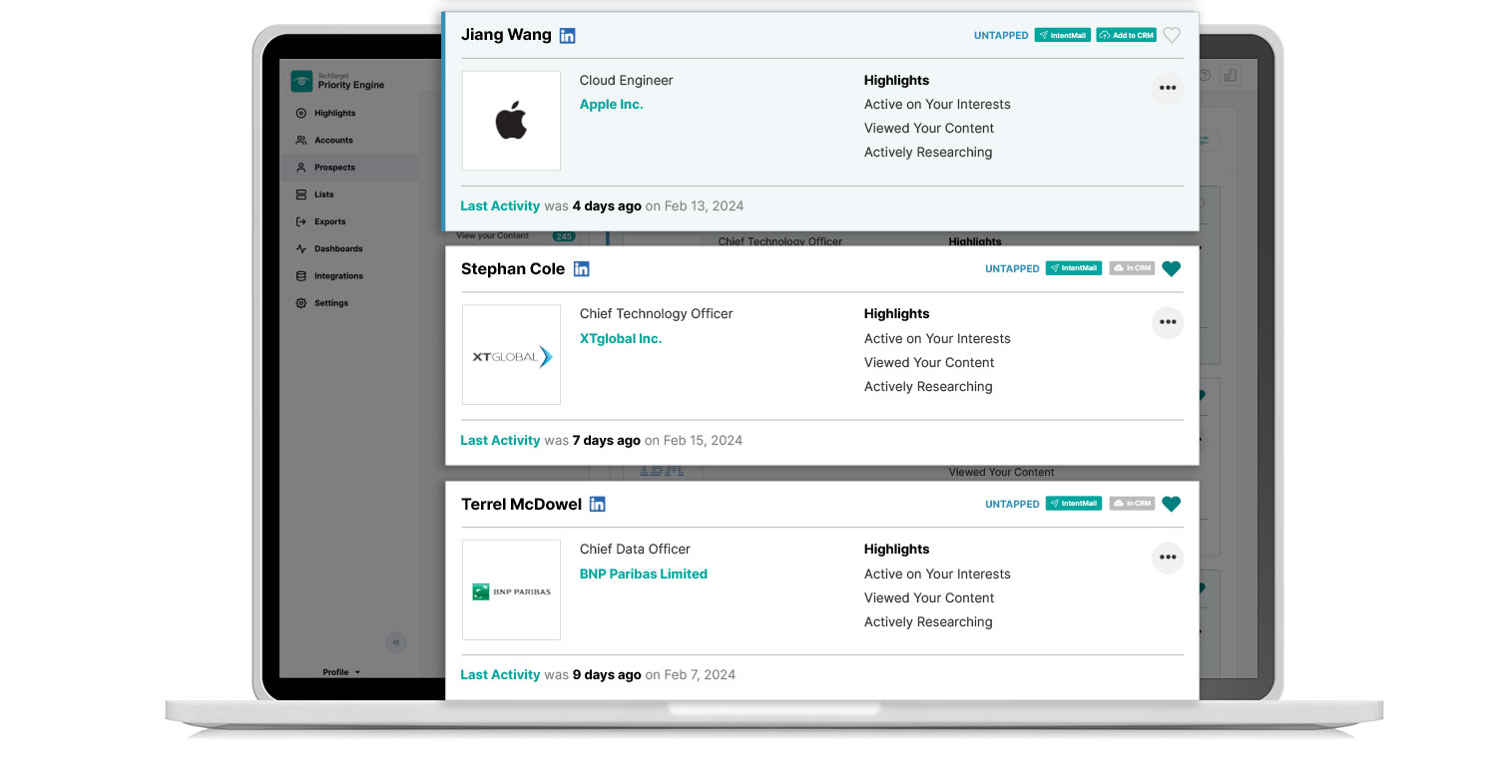Image resolution: width=1497 pixels, height=760 pixels.
Task: Send IntentMail to Terrel McDowel
Action: point(1074,504)
